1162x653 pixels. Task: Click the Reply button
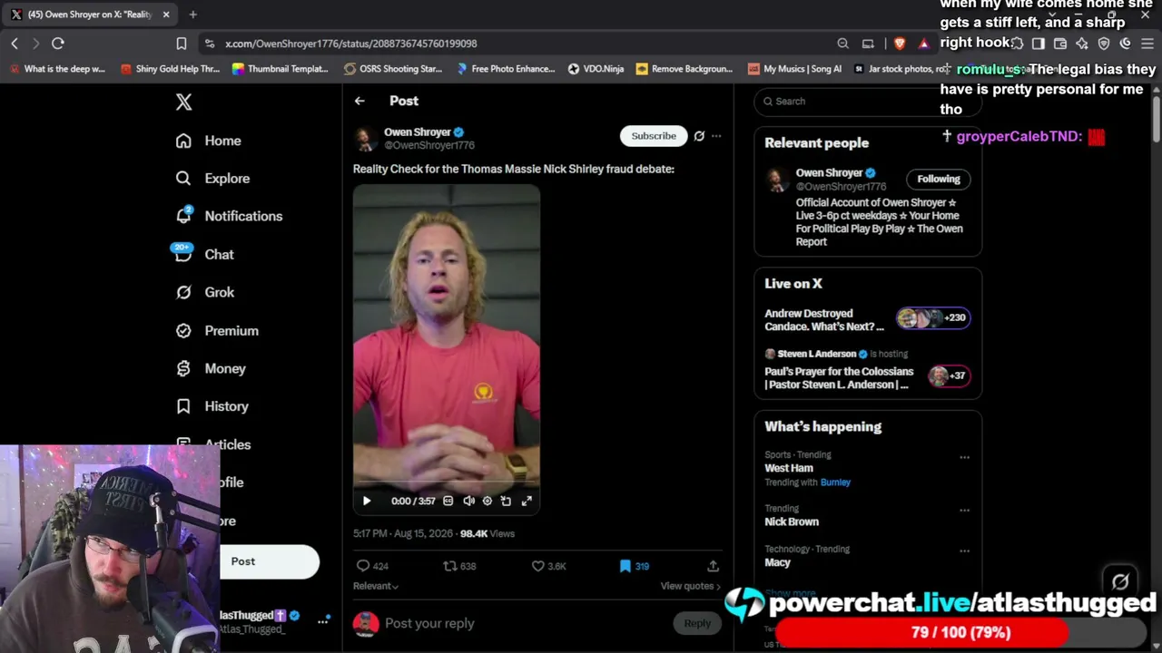coord(697,623)
